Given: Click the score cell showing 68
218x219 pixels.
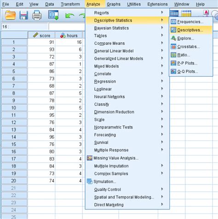Looking at the screenshot, I should pos(41,86).
